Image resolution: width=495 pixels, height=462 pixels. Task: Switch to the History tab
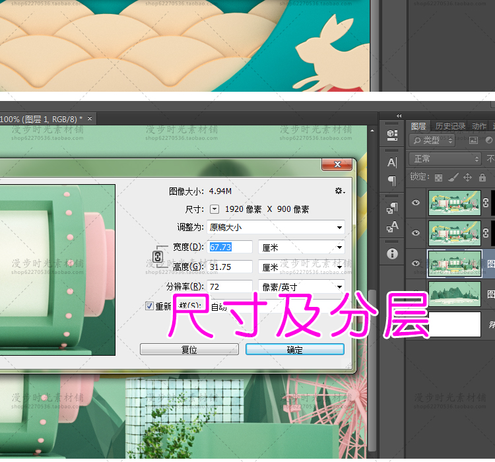coord(450,126)
